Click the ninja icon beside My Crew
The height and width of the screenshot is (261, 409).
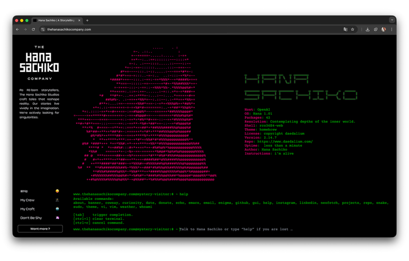click(x=57, y=200)
